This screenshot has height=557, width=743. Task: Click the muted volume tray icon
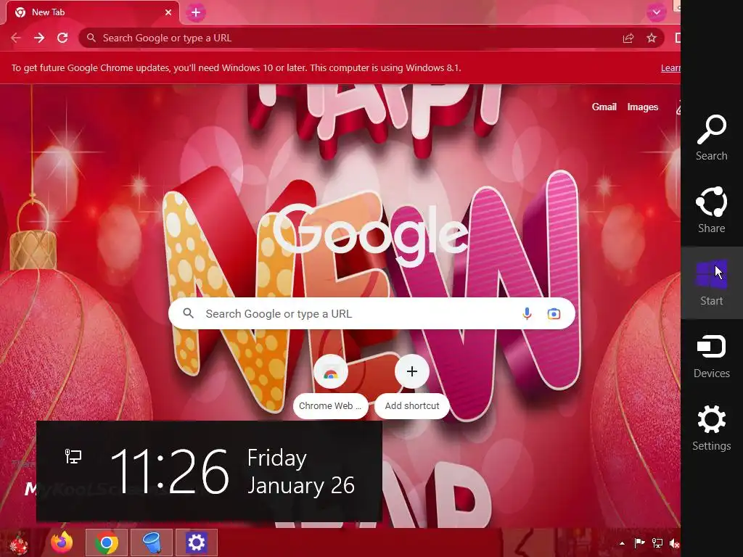click(674, 543)
